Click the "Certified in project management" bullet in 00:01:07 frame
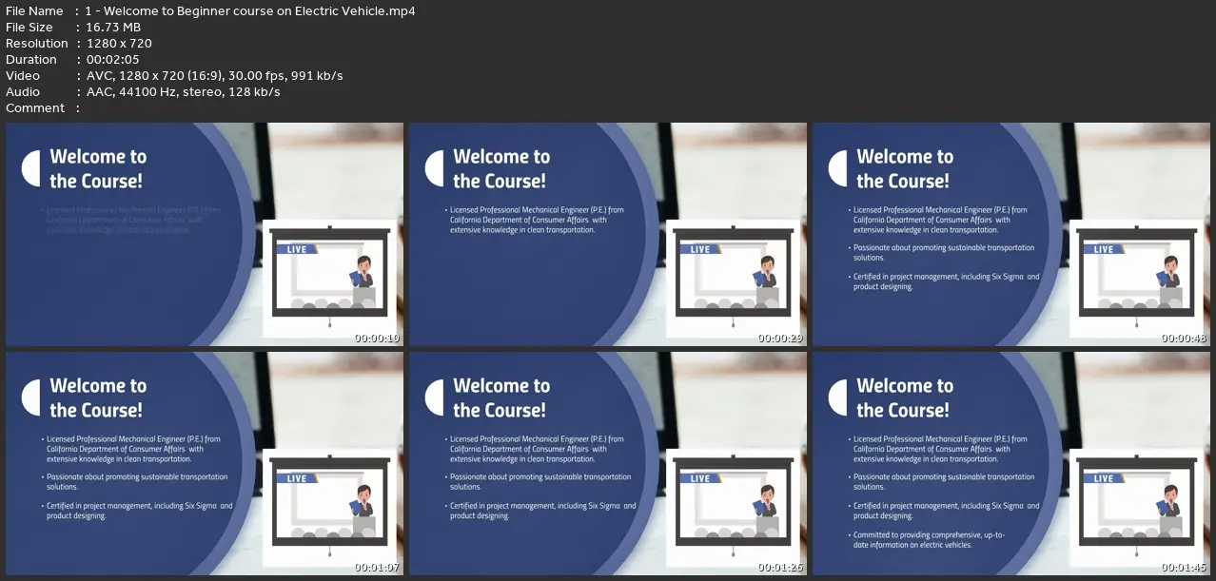The width and height of the screenshot is (1216, 581). [x=137, y=511]
